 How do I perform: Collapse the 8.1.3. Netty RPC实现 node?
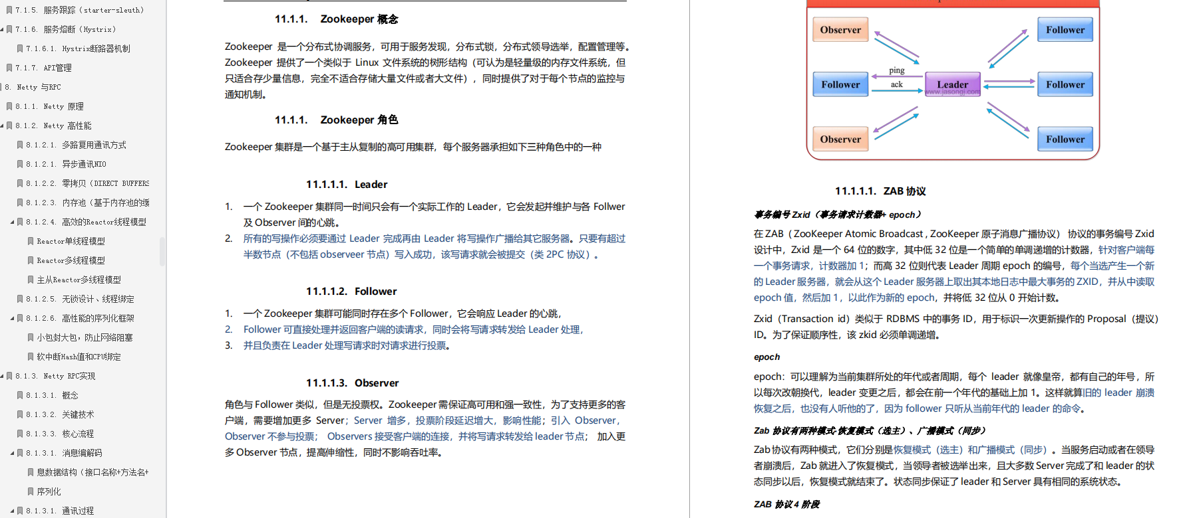2,376
